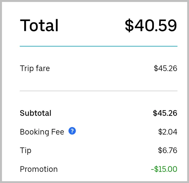The image size is (189, 183).
Task: Click the question mark next to Booking Fee
Action: point(72,131)
